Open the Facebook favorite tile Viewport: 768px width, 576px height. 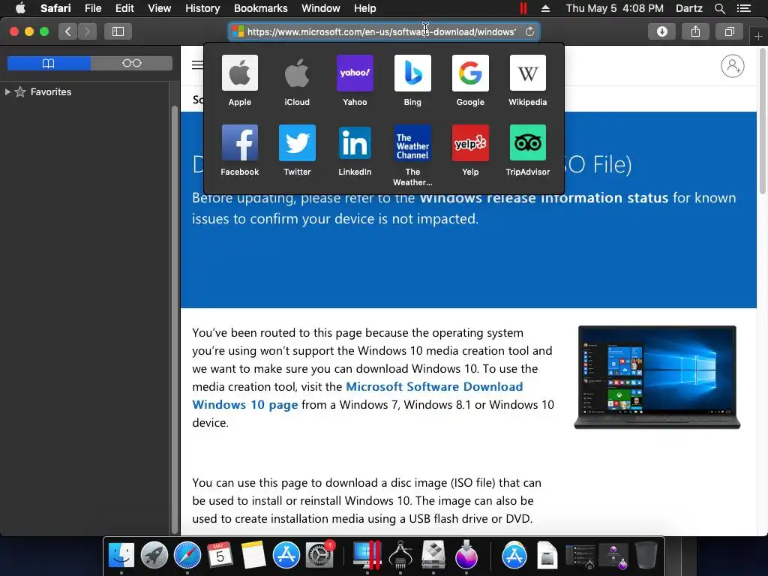(239, 150)
